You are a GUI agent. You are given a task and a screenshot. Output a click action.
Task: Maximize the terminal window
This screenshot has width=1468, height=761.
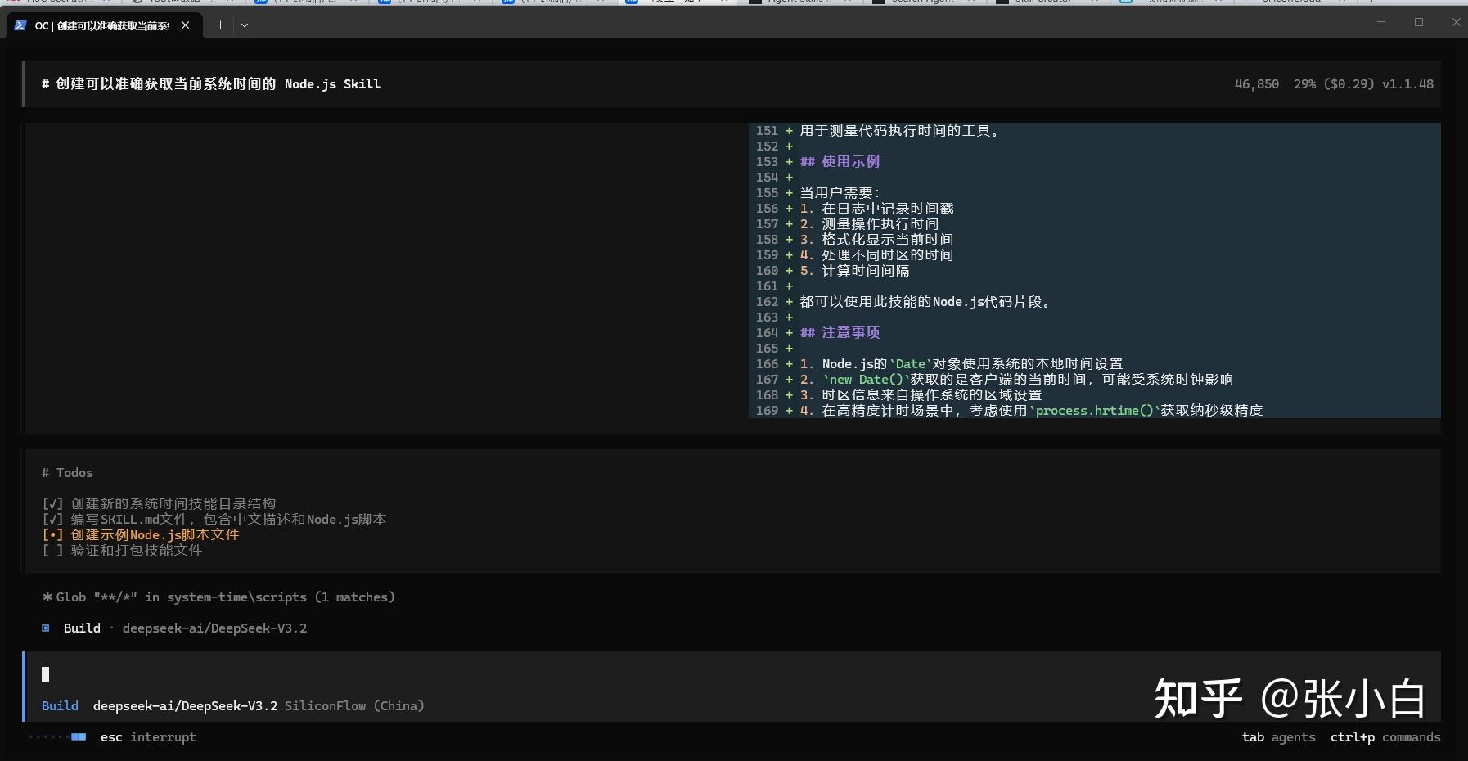tap(1419, 22)
